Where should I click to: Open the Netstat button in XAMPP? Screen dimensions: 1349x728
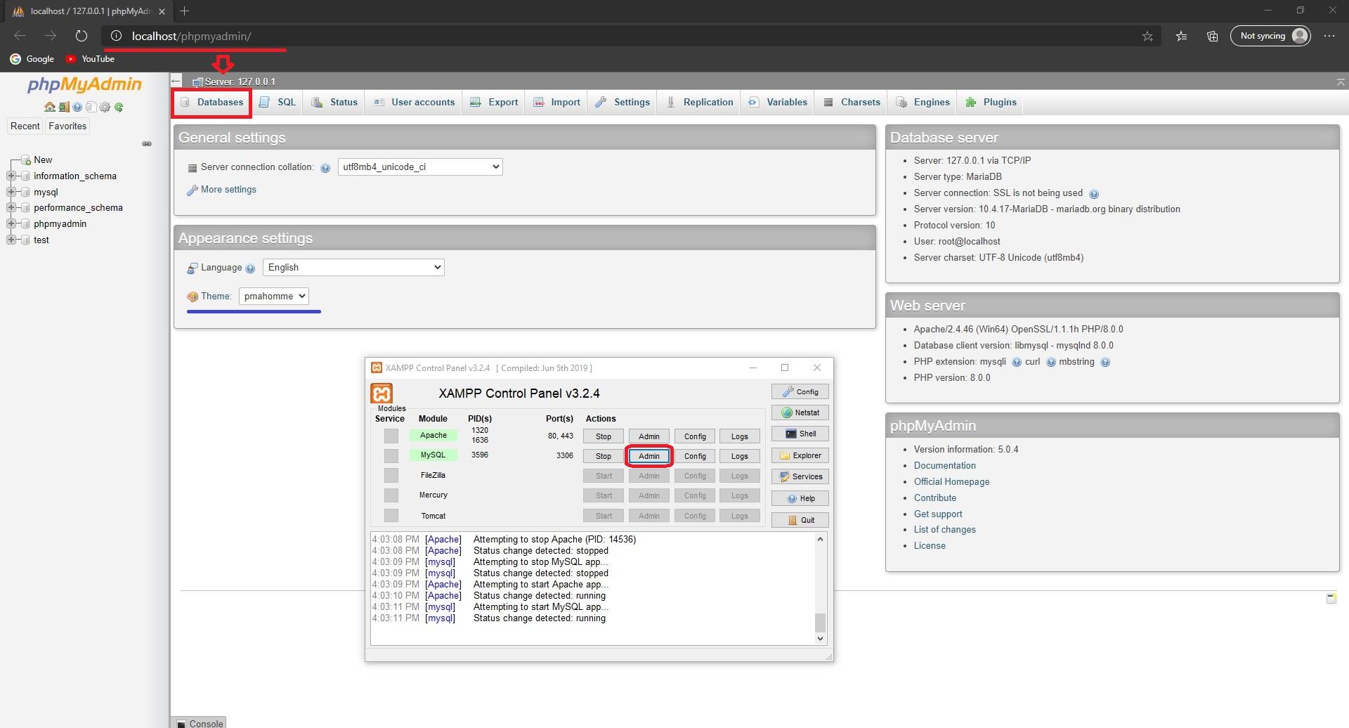[800, 412]
